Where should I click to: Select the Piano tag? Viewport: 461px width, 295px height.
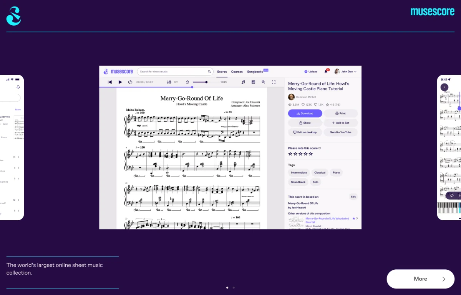tap(336, 173)
